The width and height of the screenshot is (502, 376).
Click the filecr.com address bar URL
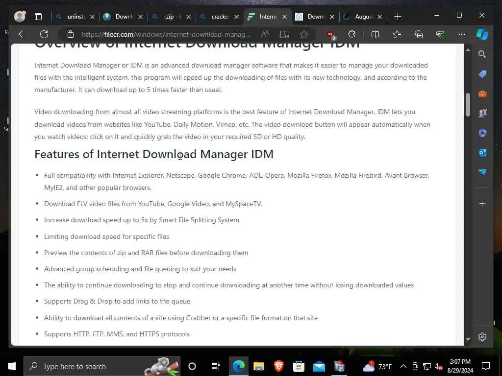(x=166, y=34)
